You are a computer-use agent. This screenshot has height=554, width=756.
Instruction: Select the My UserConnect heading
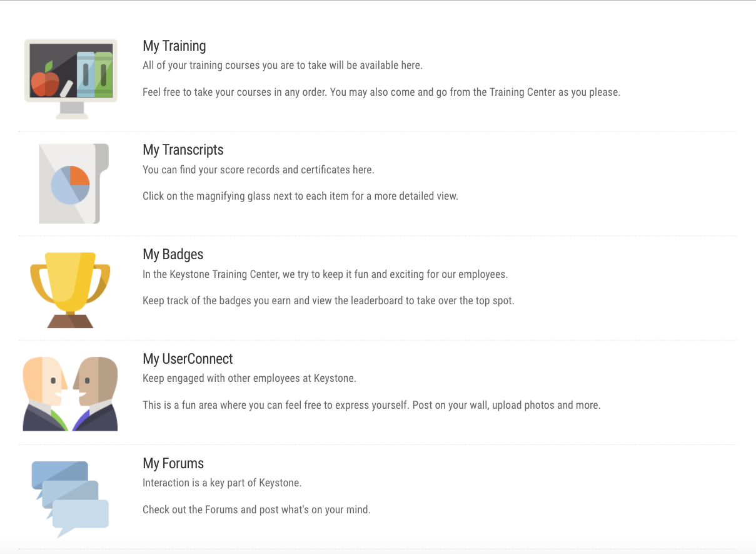click(188, 359)
